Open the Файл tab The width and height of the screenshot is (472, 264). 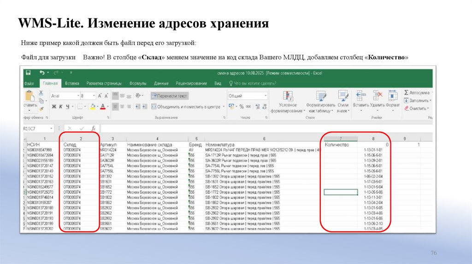[x=29, y=83]
